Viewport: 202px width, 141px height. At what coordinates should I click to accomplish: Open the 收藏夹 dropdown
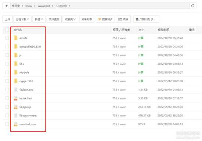point(70,19)
